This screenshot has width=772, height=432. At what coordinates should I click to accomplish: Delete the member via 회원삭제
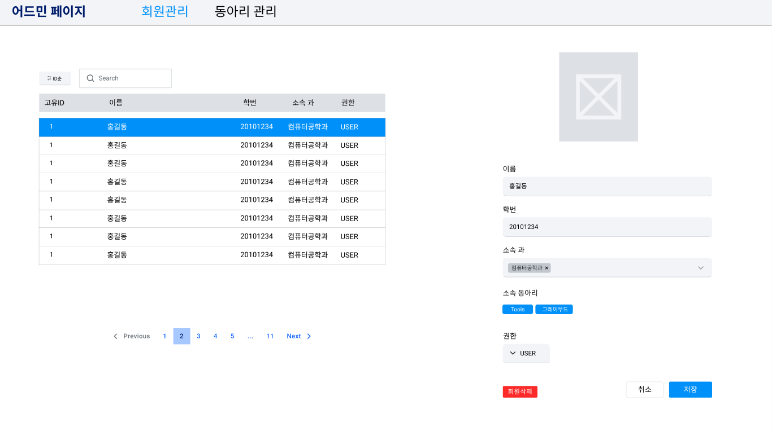coord(520,391)
